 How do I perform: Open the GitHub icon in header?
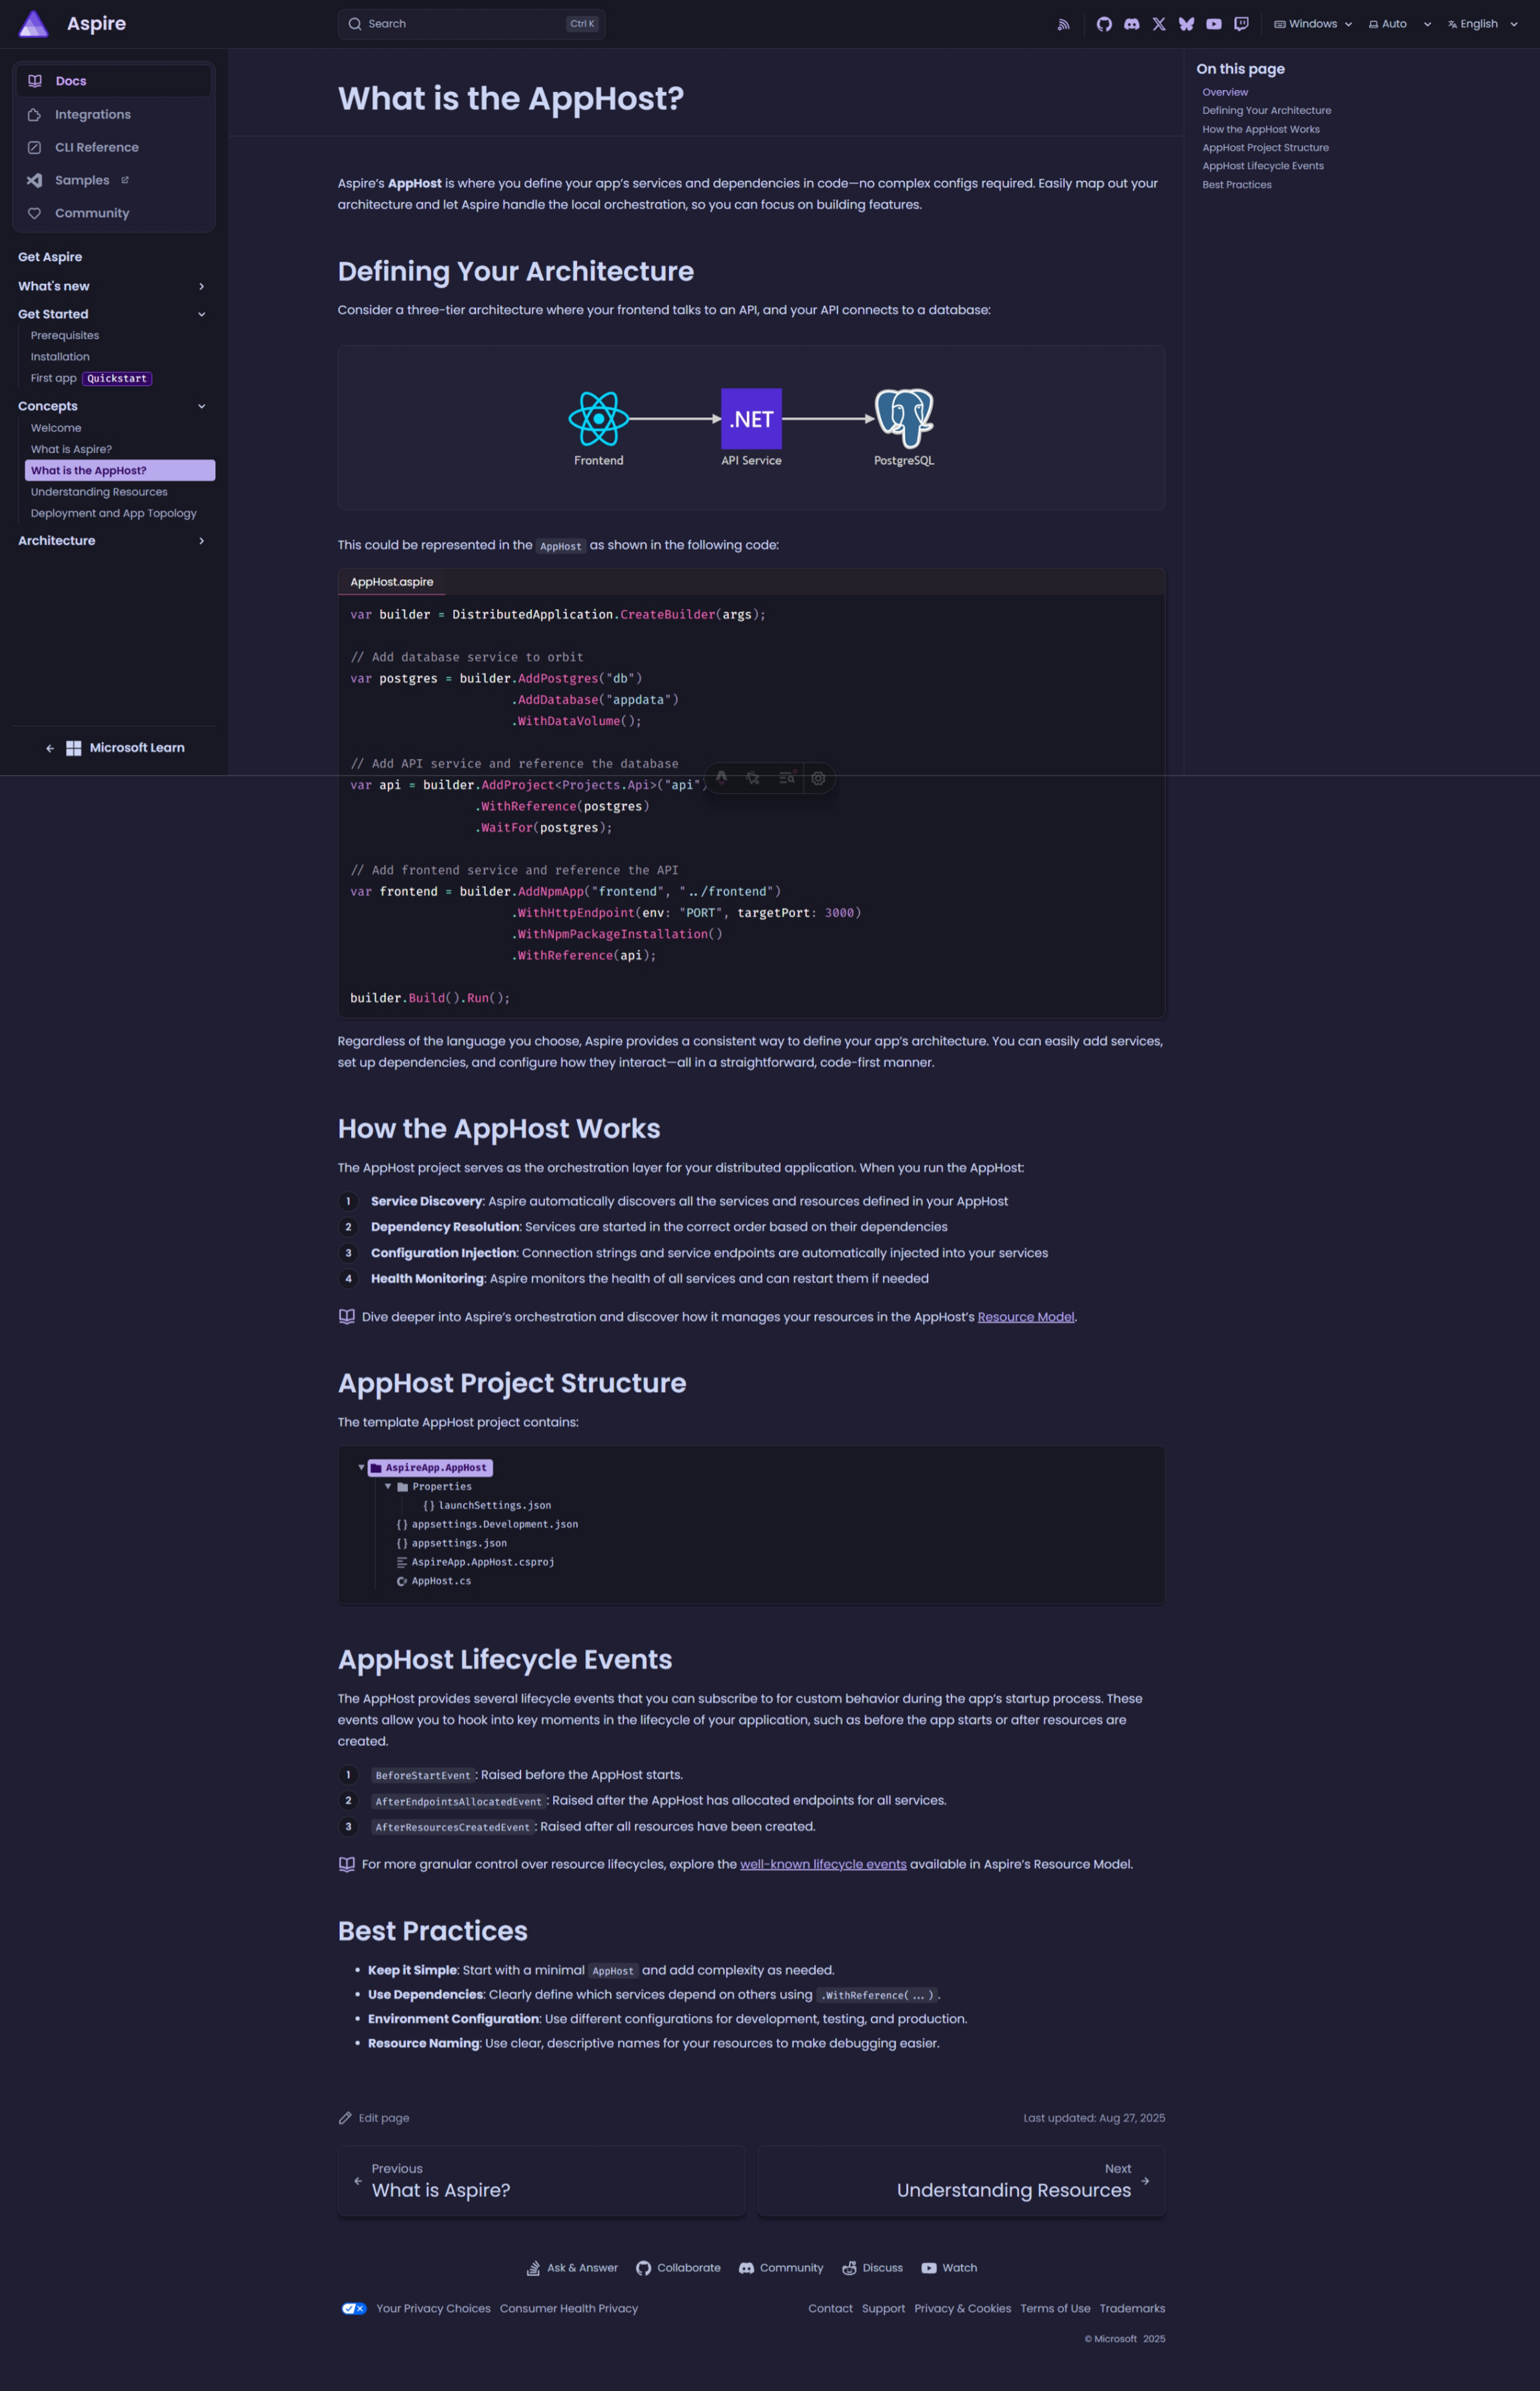1104,24
